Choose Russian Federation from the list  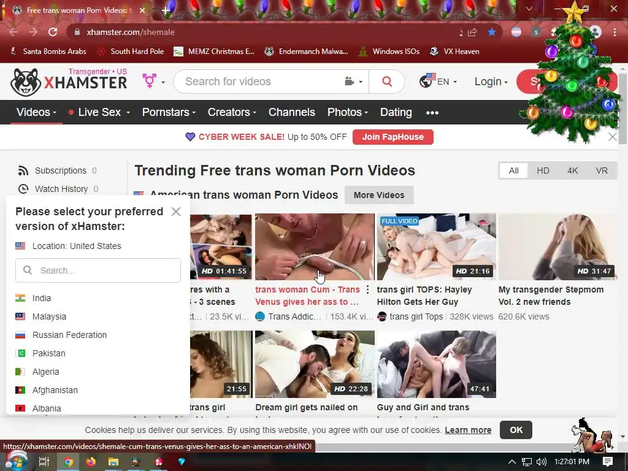pos(61,335)
